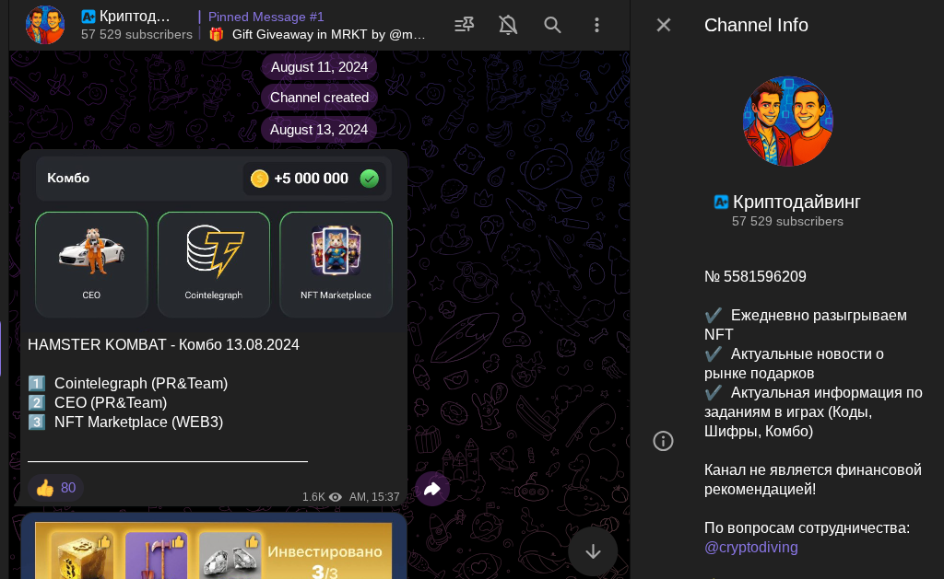Open the three-dot more options menu

(596, 25)
